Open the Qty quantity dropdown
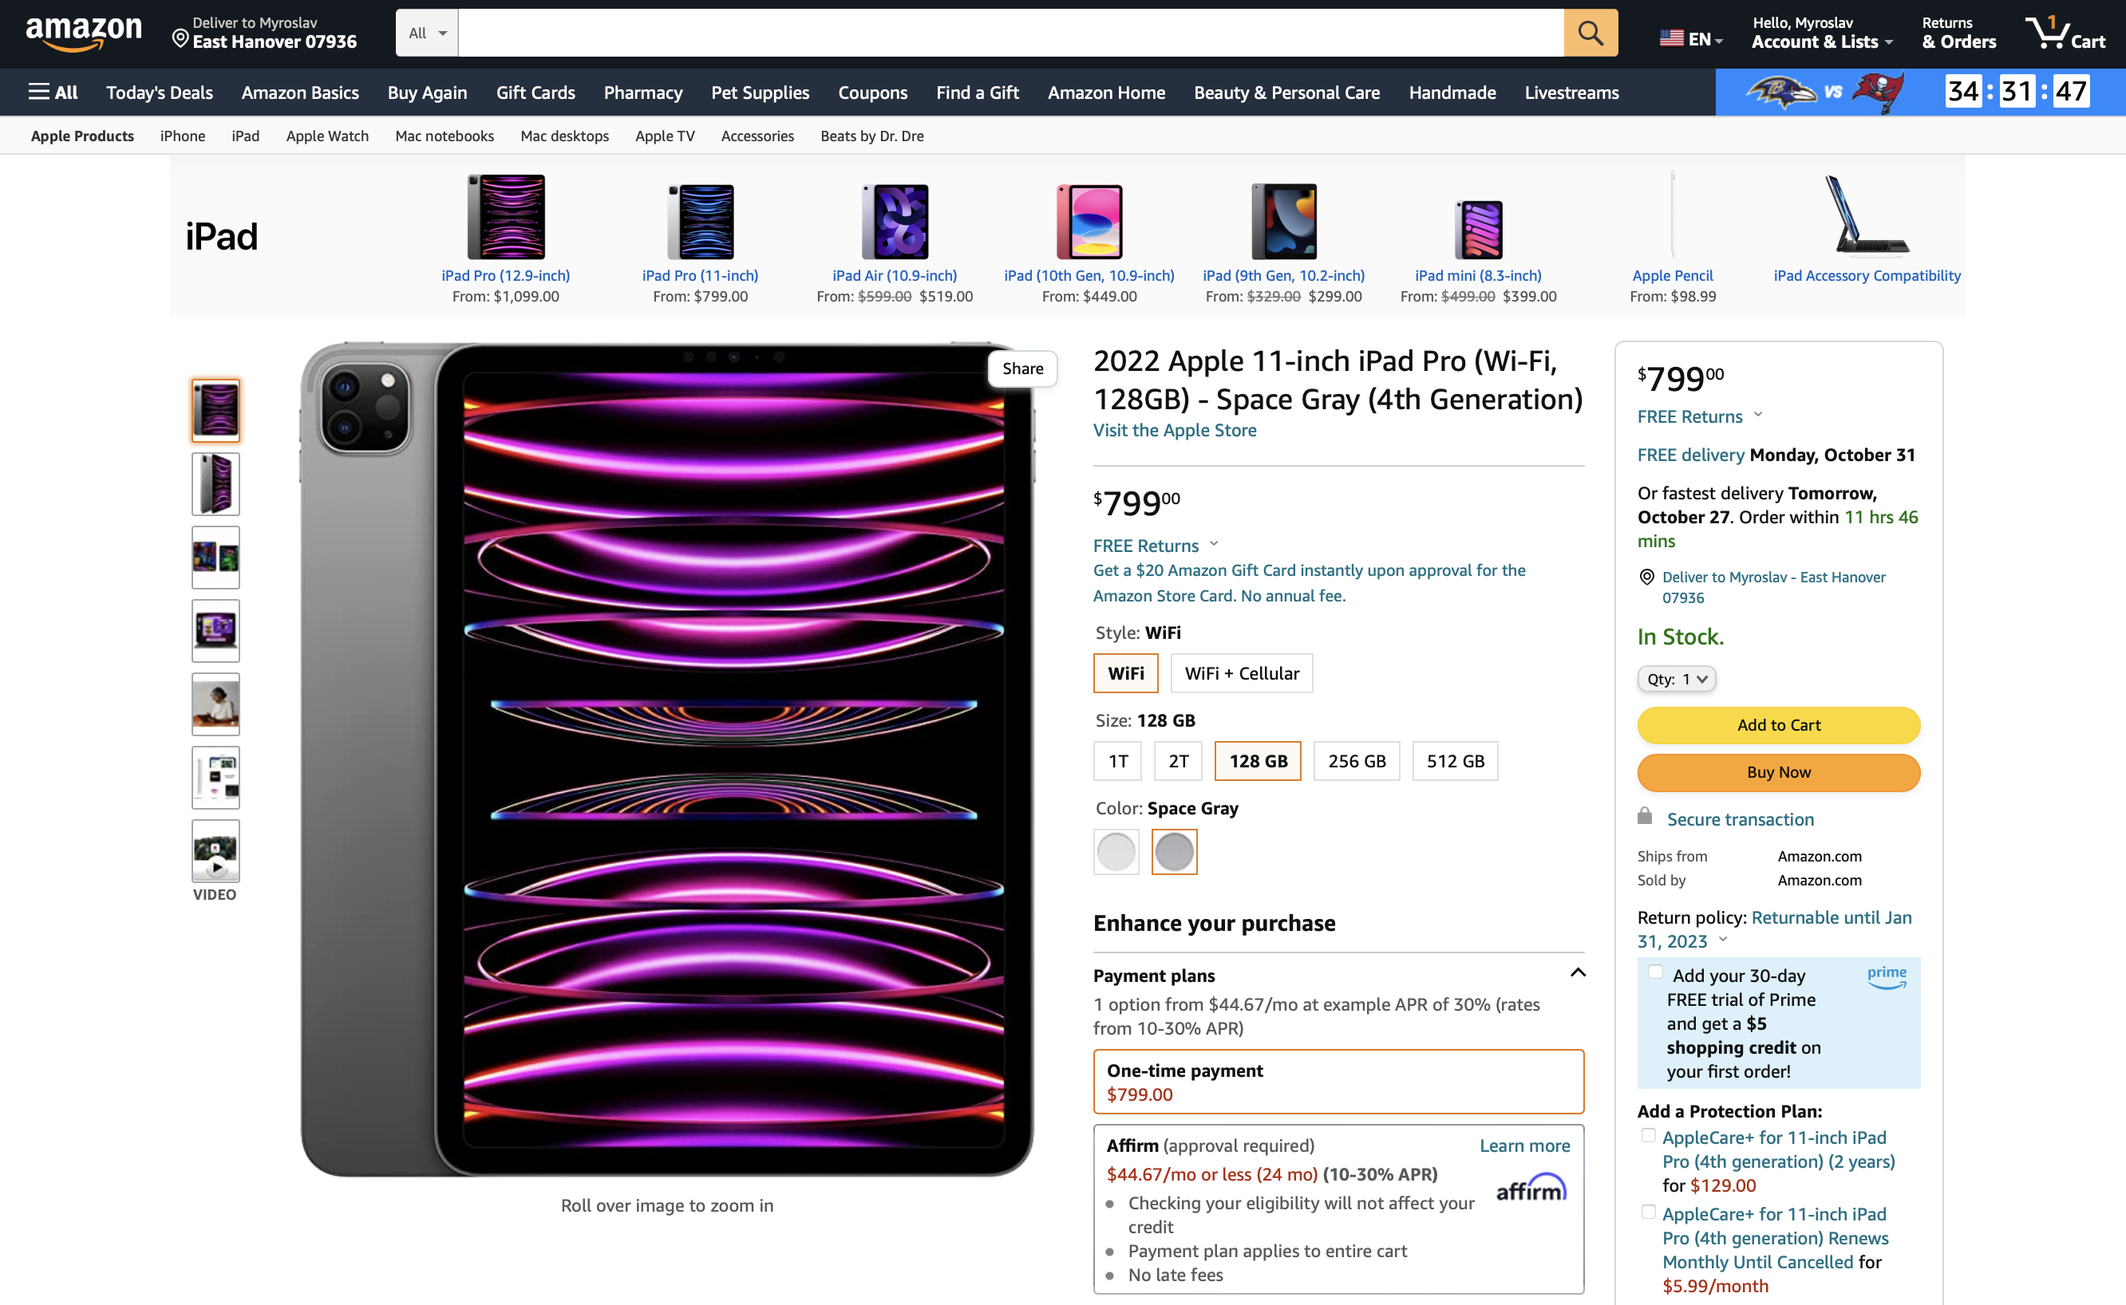 click(1675, 678)
